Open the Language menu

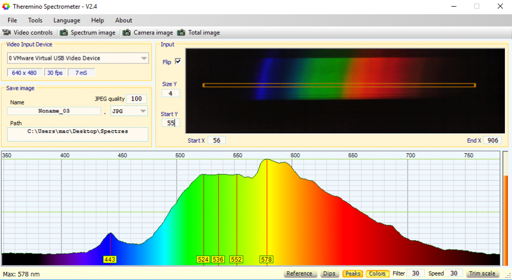[x=67, y=20]
